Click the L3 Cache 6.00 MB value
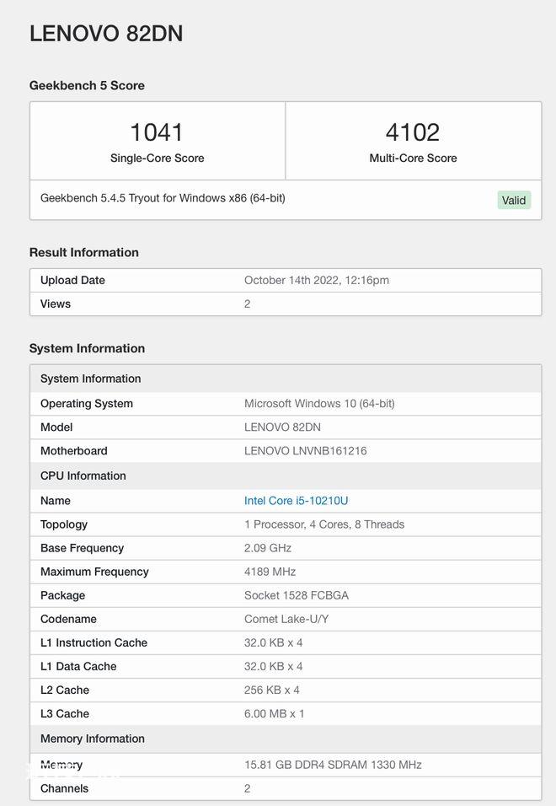The width and height of the screenshot is (556, 806). click(x=274, y=713)
